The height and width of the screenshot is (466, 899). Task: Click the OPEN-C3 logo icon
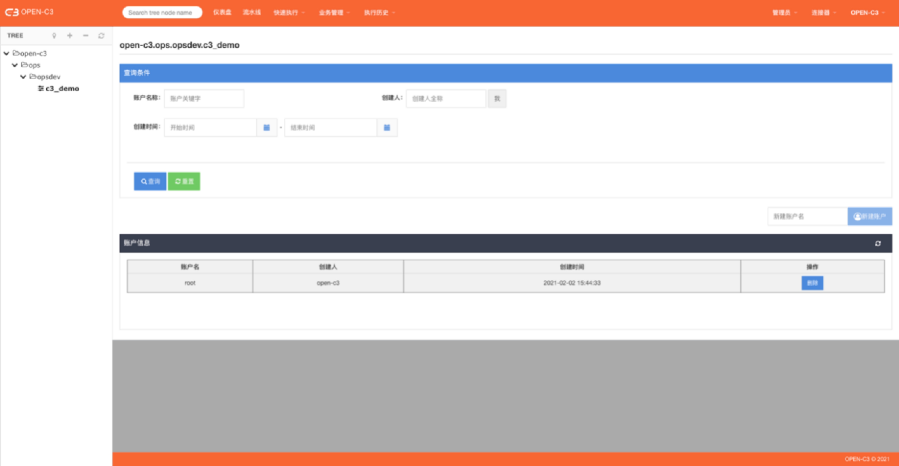(12, 12)
